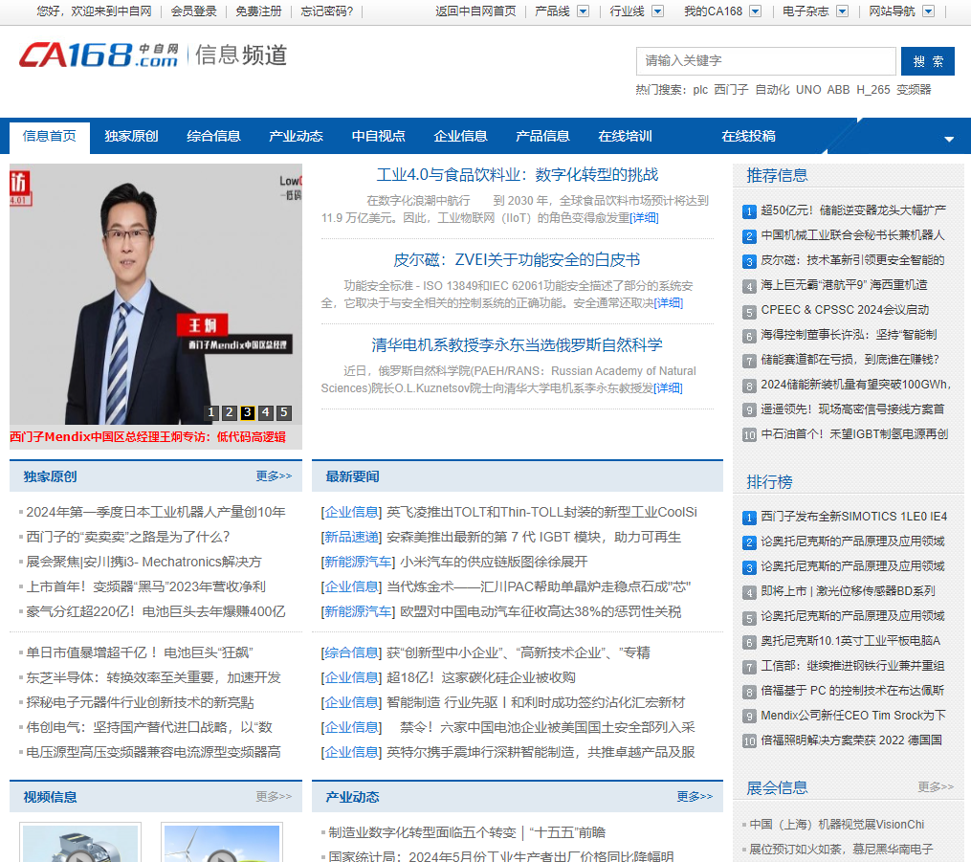Image resolution: width=971 pixels, height=862 pixels.
Task: Open 推荐信息 item 10 中石油首个
Action: [x=854, y=434]
